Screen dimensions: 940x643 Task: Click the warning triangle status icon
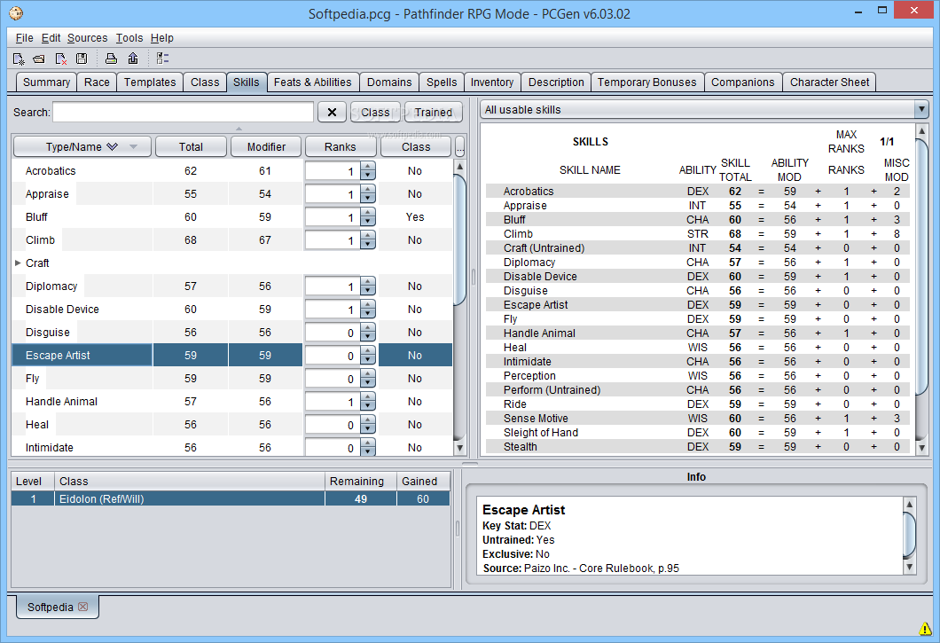[925, 629]
